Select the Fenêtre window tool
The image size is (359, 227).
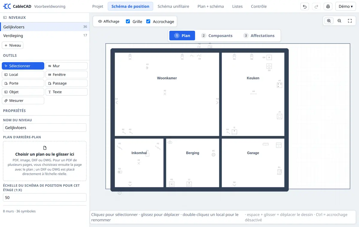pos(66,75)
